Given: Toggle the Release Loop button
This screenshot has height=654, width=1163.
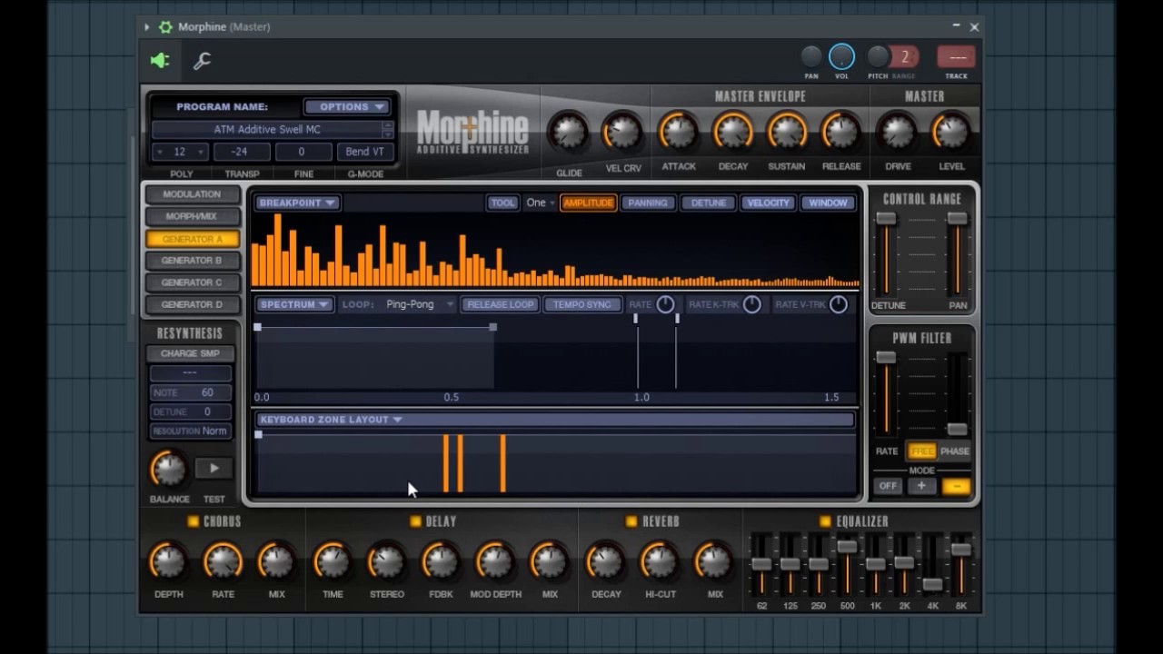Looking at the screenshot, I should pos(500,304).
